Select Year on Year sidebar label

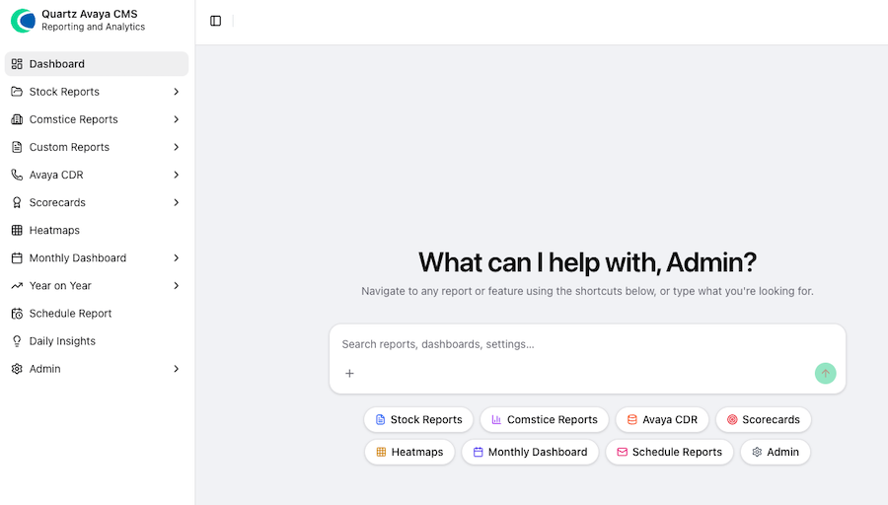point(60,286)
